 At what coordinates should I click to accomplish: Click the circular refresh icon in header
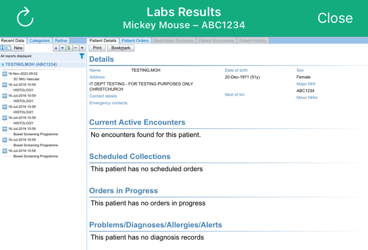point(25,18)
